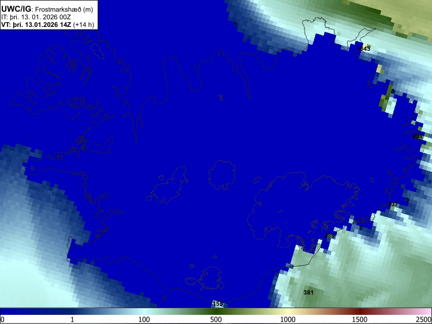Click the 'UWC/IG: Frostmarkshæð (m)' title text
Screen dimensions: 432x324
[47, 9]
